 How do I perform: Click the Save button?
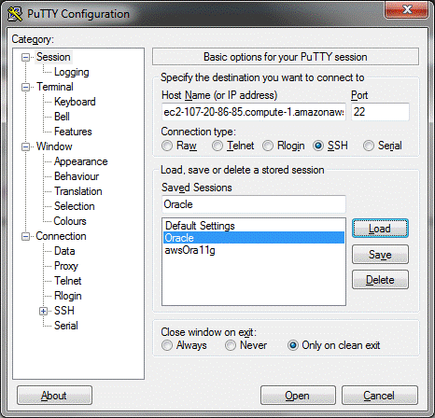[380, 255]
